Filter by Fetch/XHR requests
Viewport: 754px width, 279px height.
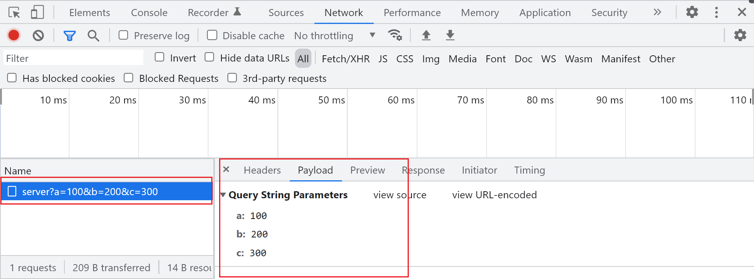coord(346,59)
